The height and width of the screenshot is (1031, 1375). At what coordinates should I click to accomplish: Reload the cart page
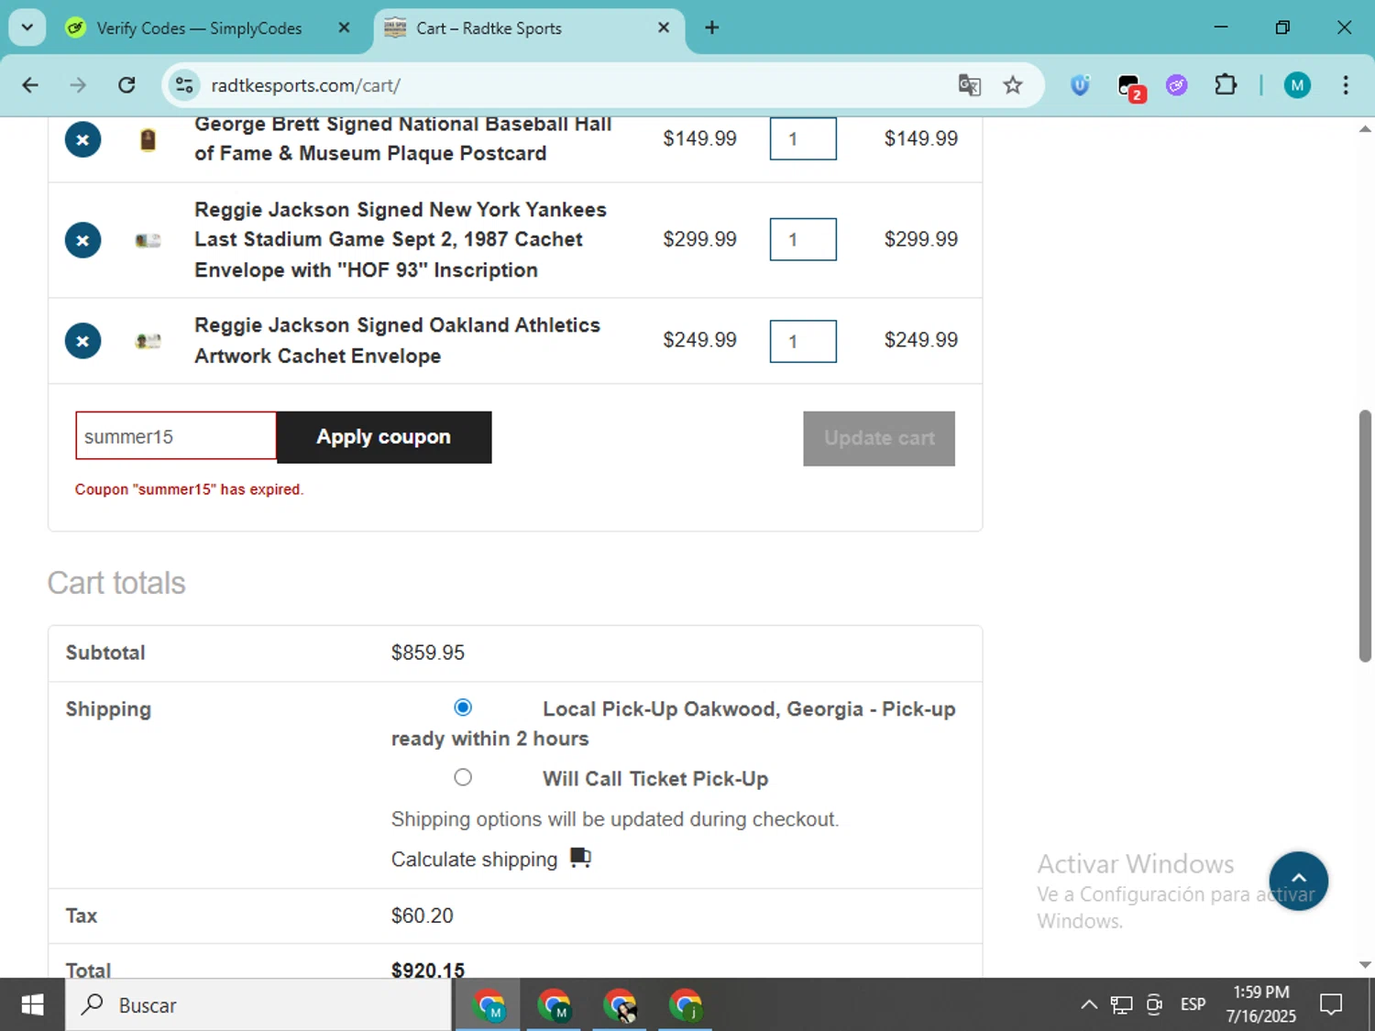tap(126, 85)
